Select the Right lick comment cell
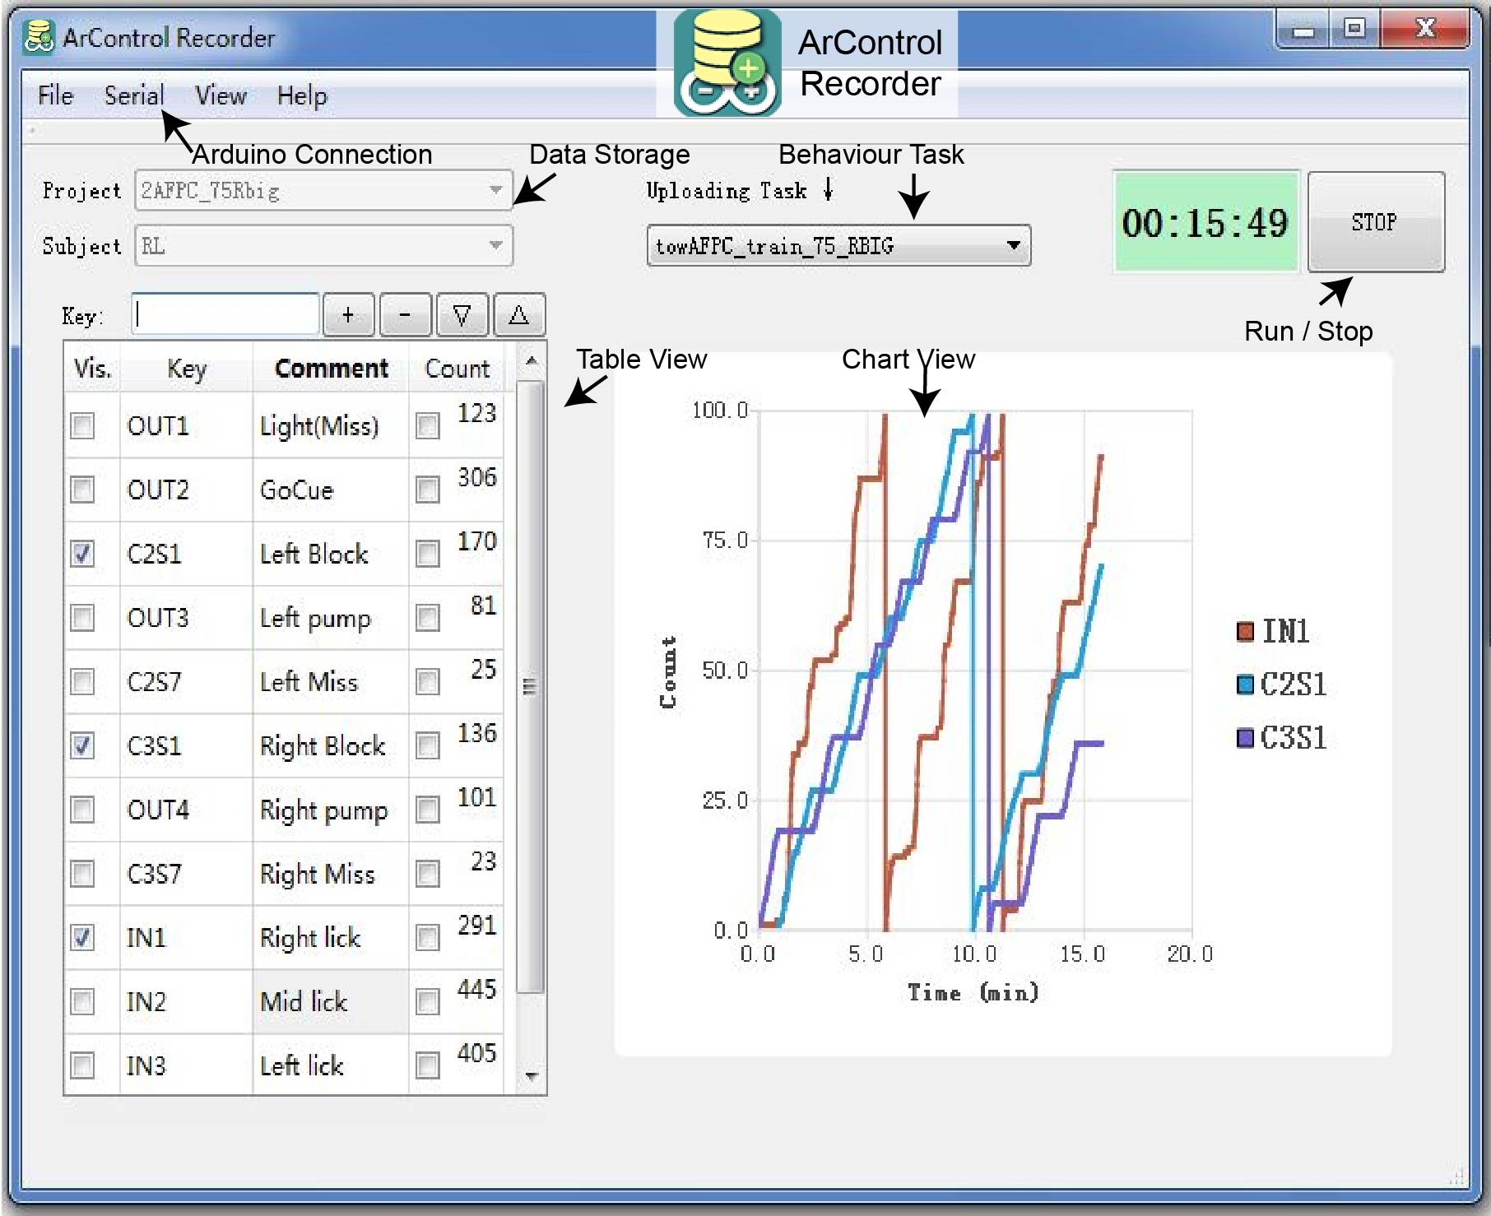 331,938
